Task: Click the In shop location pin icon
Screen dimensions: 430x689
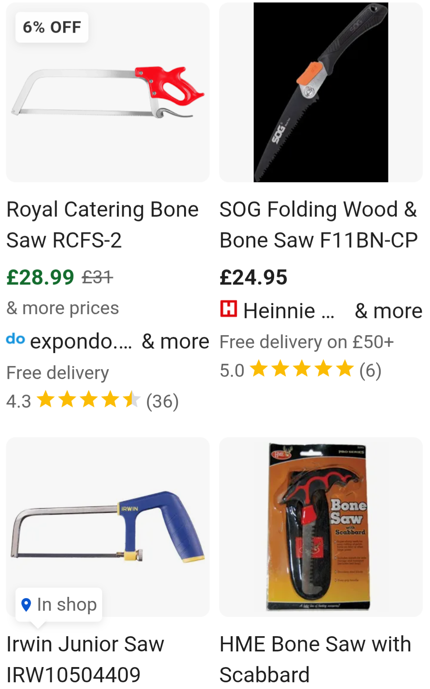Action: [x=26, y=605]
